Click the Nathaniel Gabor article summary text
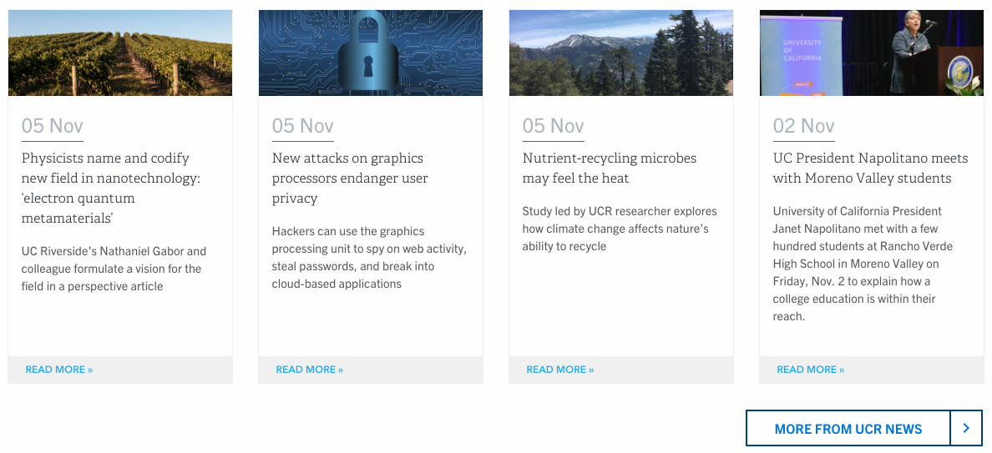 pyautogui.click(x=114, y=269)
